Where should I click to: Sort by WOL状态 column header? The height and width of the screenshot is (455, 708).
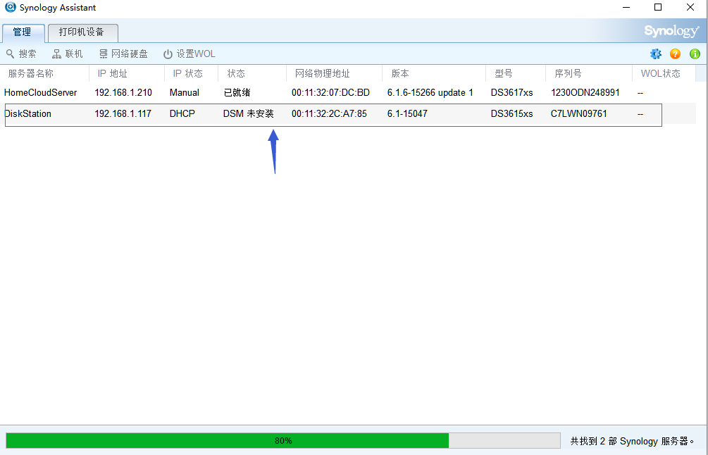(664, 73)
